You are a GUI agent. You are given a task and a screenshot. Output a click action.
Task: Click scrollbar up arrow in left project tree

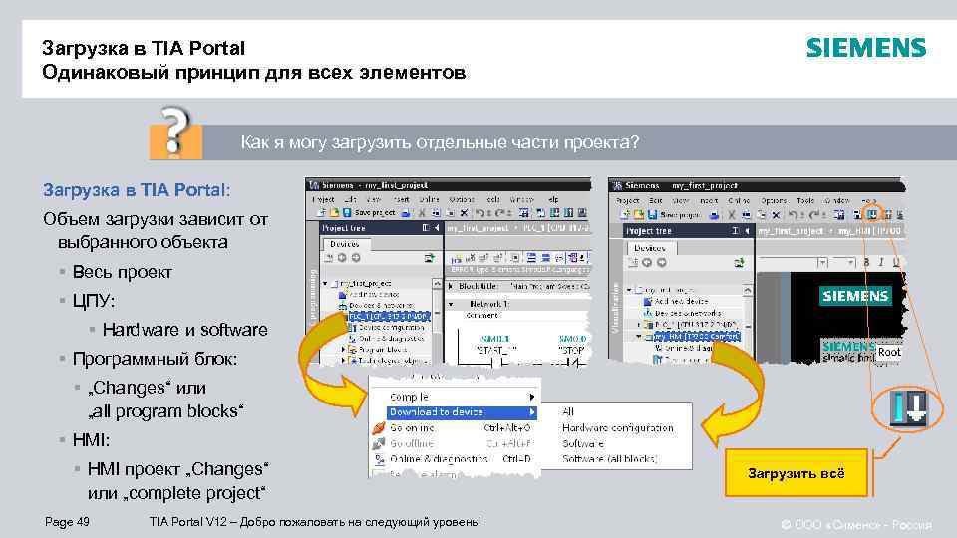coord(437,284)
